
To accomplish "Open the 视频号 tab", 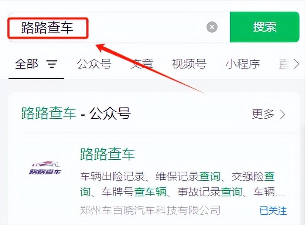I will [189, 64].
